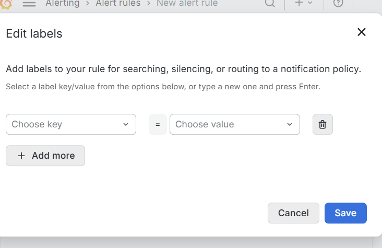
Task: Click the New alert rule breadcrumb
Action: [187, 4]
